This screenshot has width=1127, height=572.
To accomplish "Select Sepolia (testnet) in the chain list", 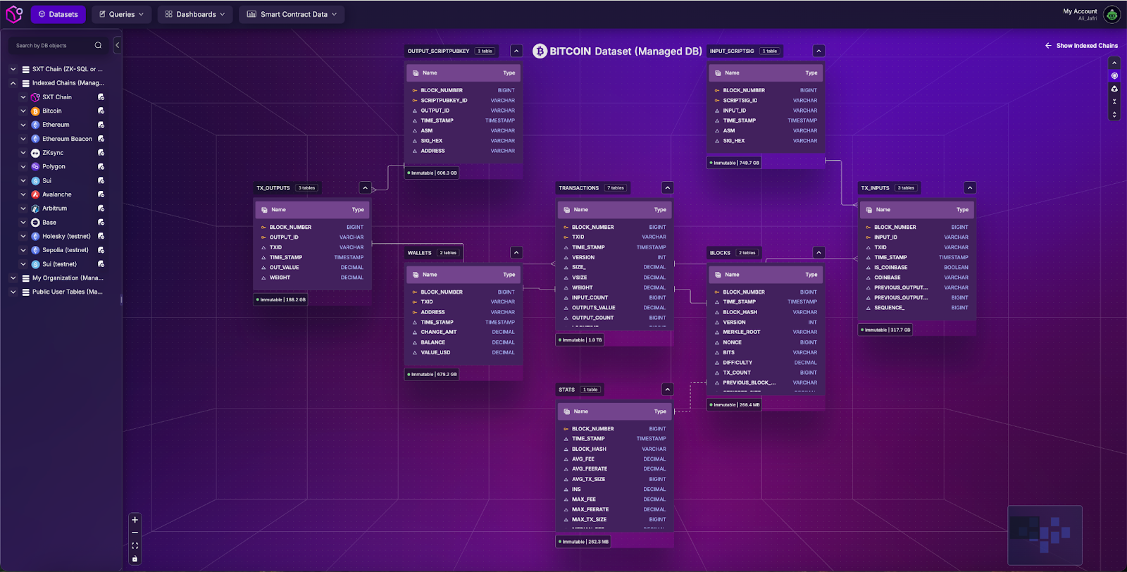I will click(x=66, y=250).
